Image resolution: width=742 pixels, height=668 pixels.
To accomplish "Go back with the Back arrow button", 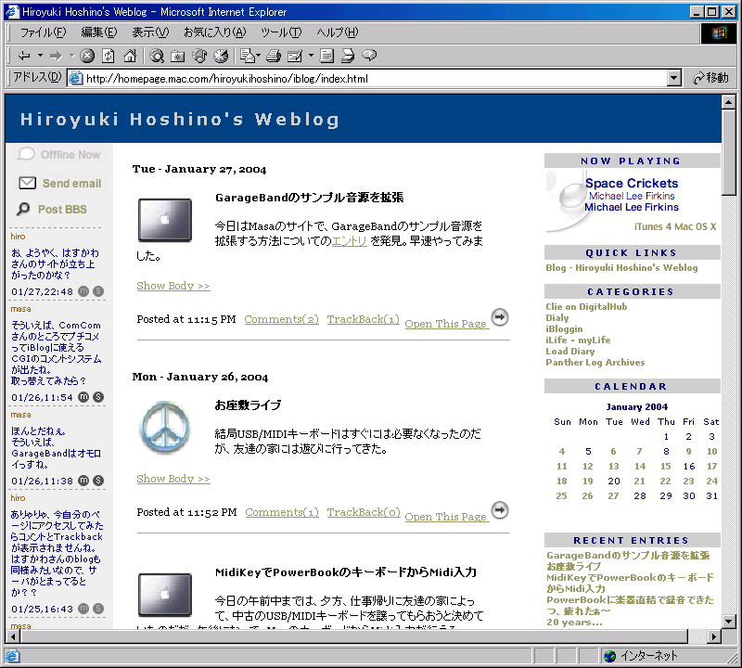I will 24,56.
